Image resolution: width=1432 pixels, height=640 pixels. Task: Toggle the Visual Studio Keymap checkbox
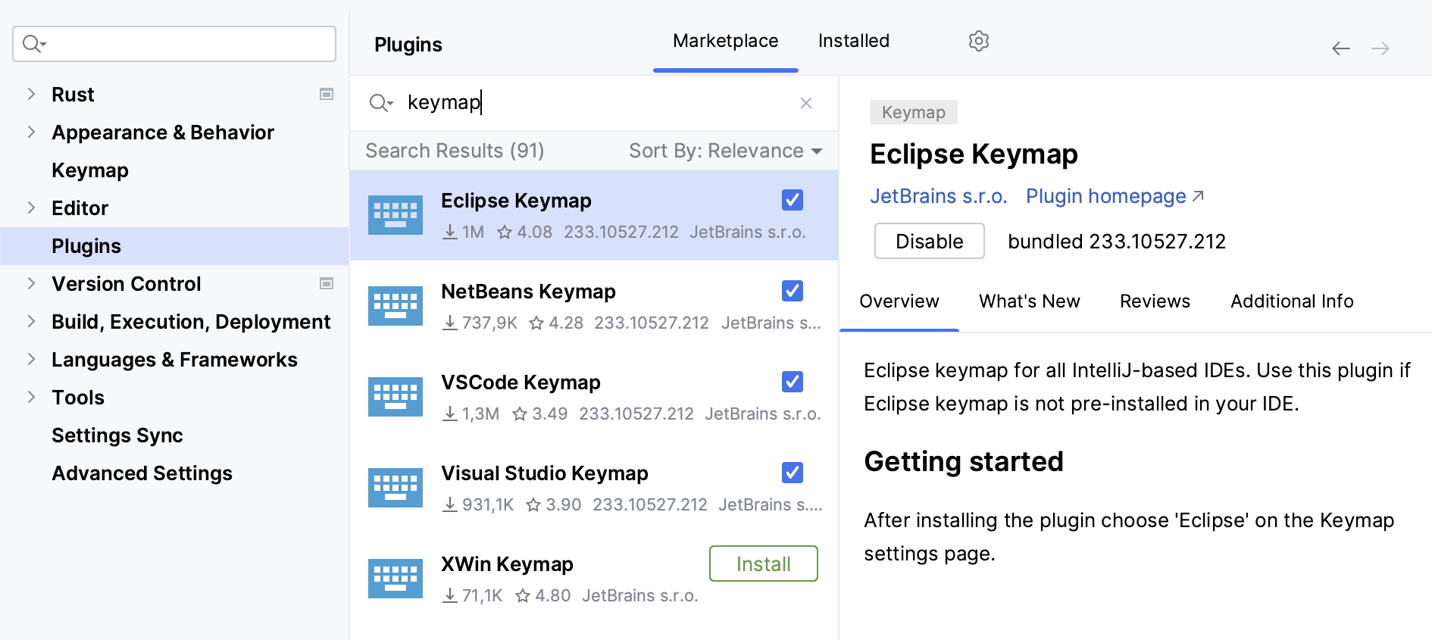[792, 473]
